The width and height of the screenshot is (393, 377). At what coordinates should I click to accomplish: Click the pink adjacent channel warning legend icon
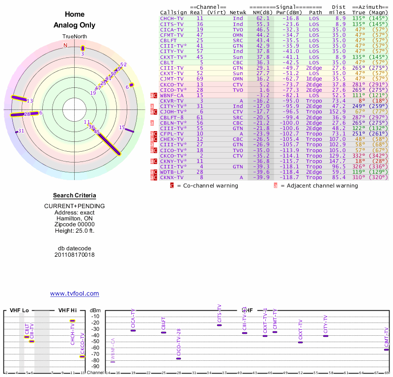pos(276,186)
